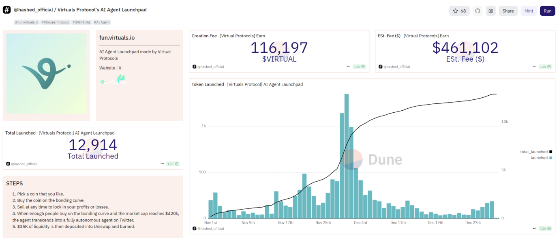Toggle total_launched series in chart legend
The height and width of the screenshot is (238, 559).
536,152
